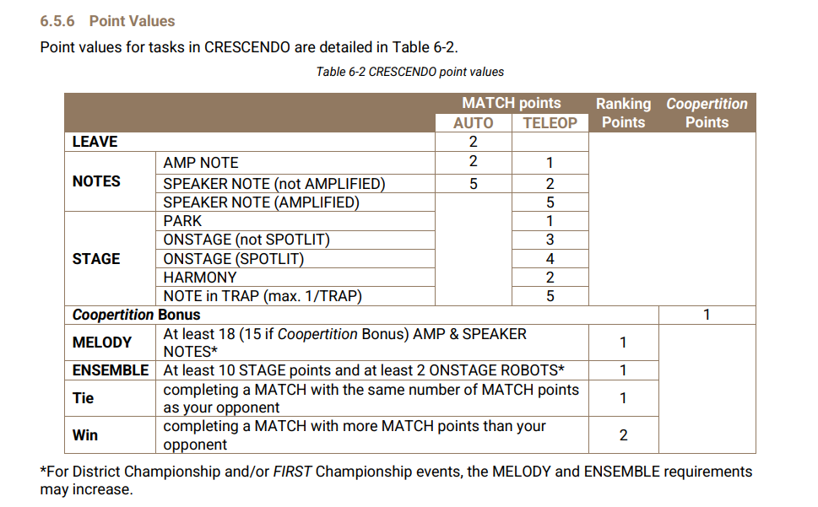This screenshot has height=507, width=818.
Task: Click the Coopertition Points column header
Action: click(707, 113)
